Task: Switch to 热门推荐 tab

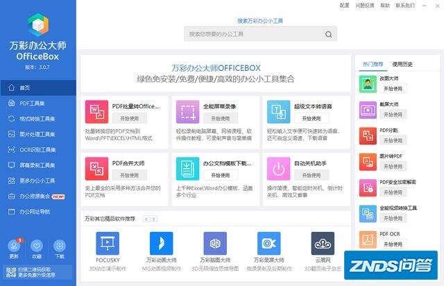Action: click(x=373, y=65)
